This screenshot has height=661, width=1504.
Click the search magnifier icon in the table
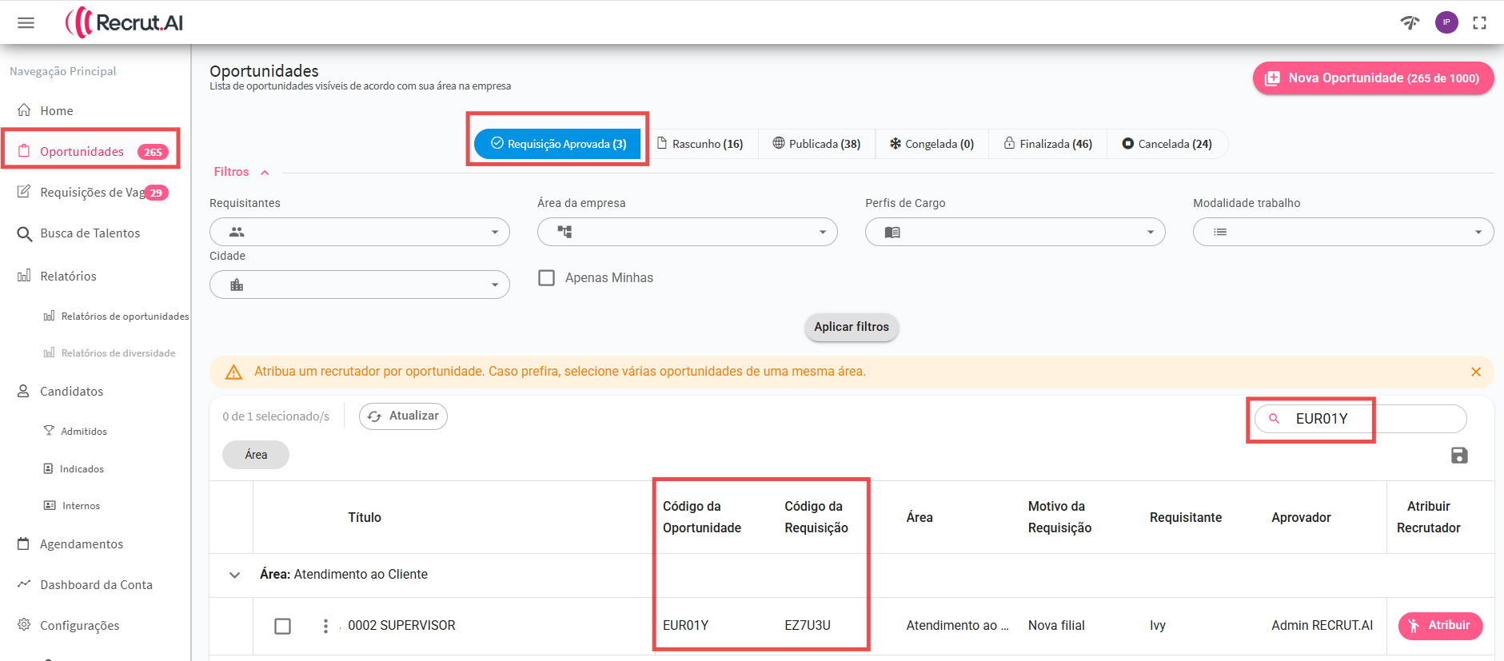[1275, 419]
